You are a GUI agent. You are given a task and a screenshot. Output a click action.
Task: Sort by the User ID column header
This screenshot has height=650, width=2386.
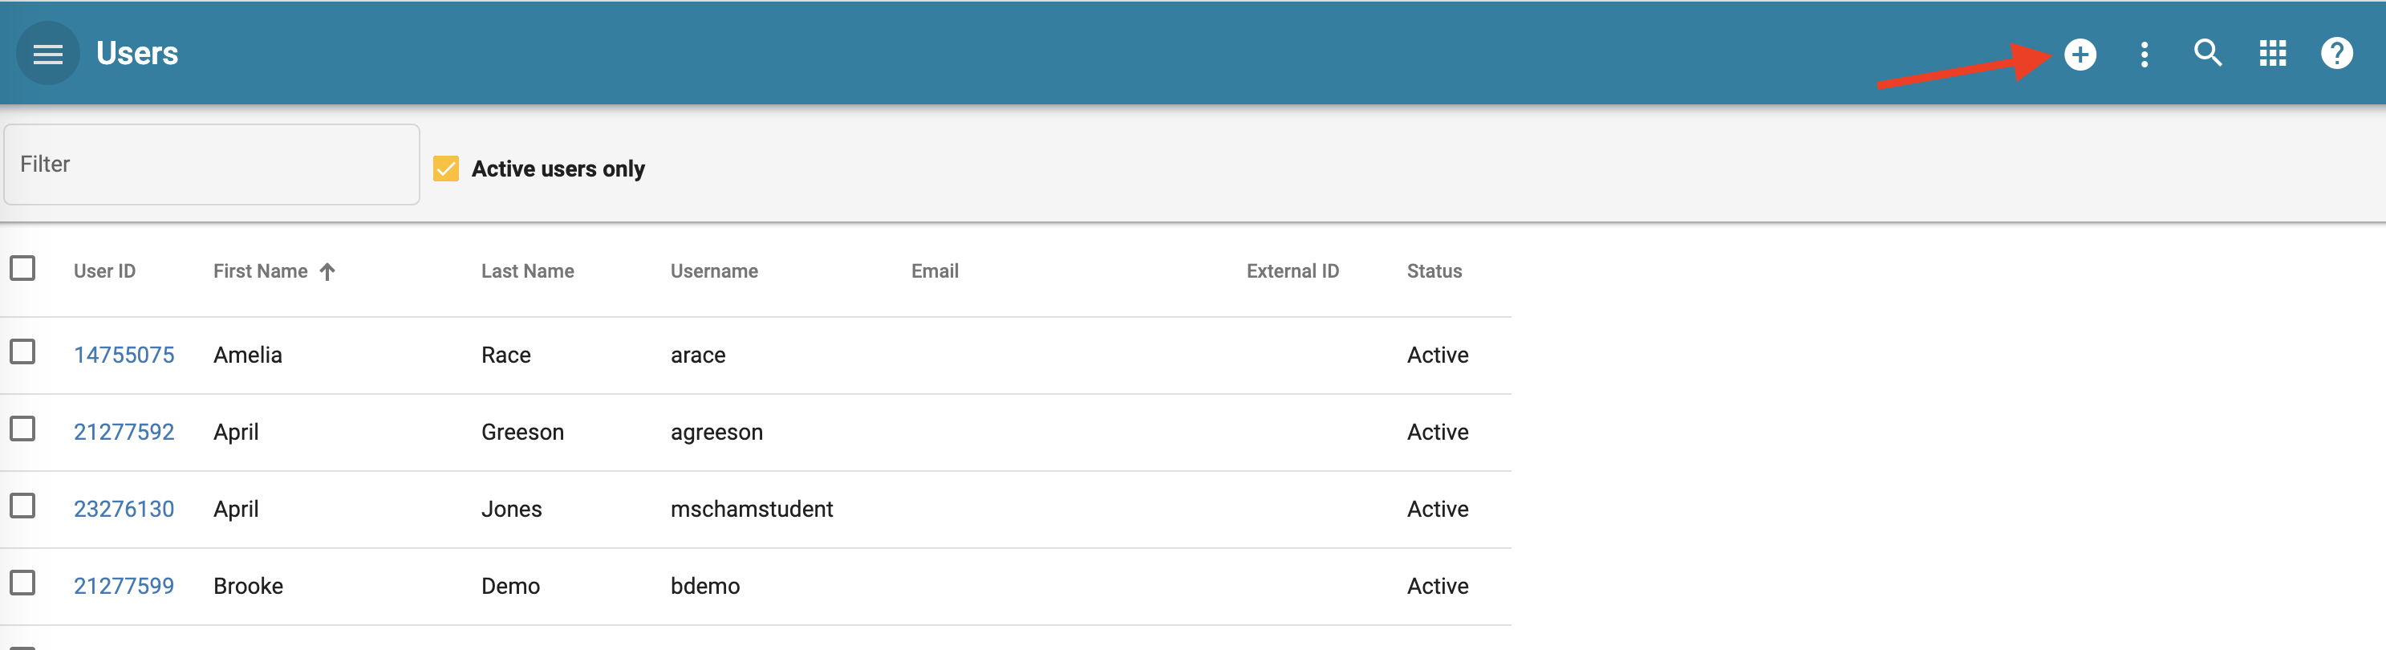[104, 271]
